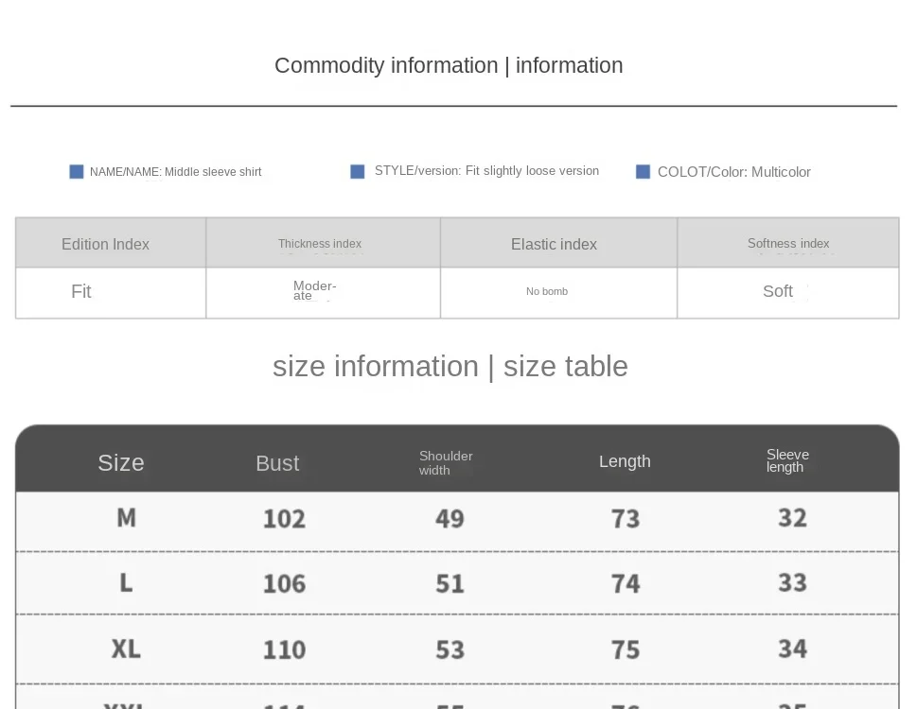Viewport: 917px width, 709px height.
Task: Click the 'Fit' value cell
Action: click(81, 291)
